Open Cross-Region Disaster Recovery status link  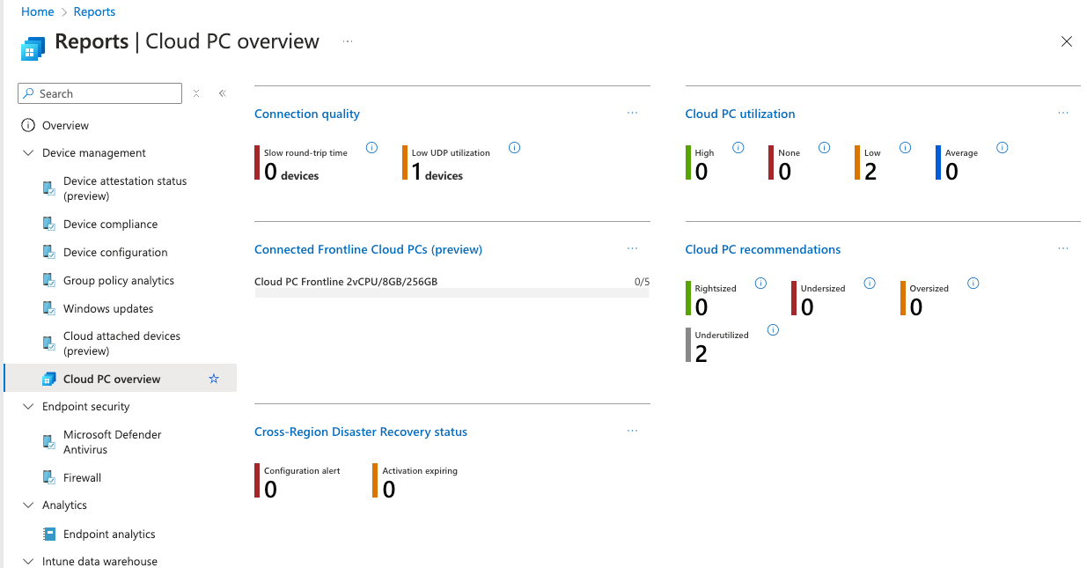(361, 432)
